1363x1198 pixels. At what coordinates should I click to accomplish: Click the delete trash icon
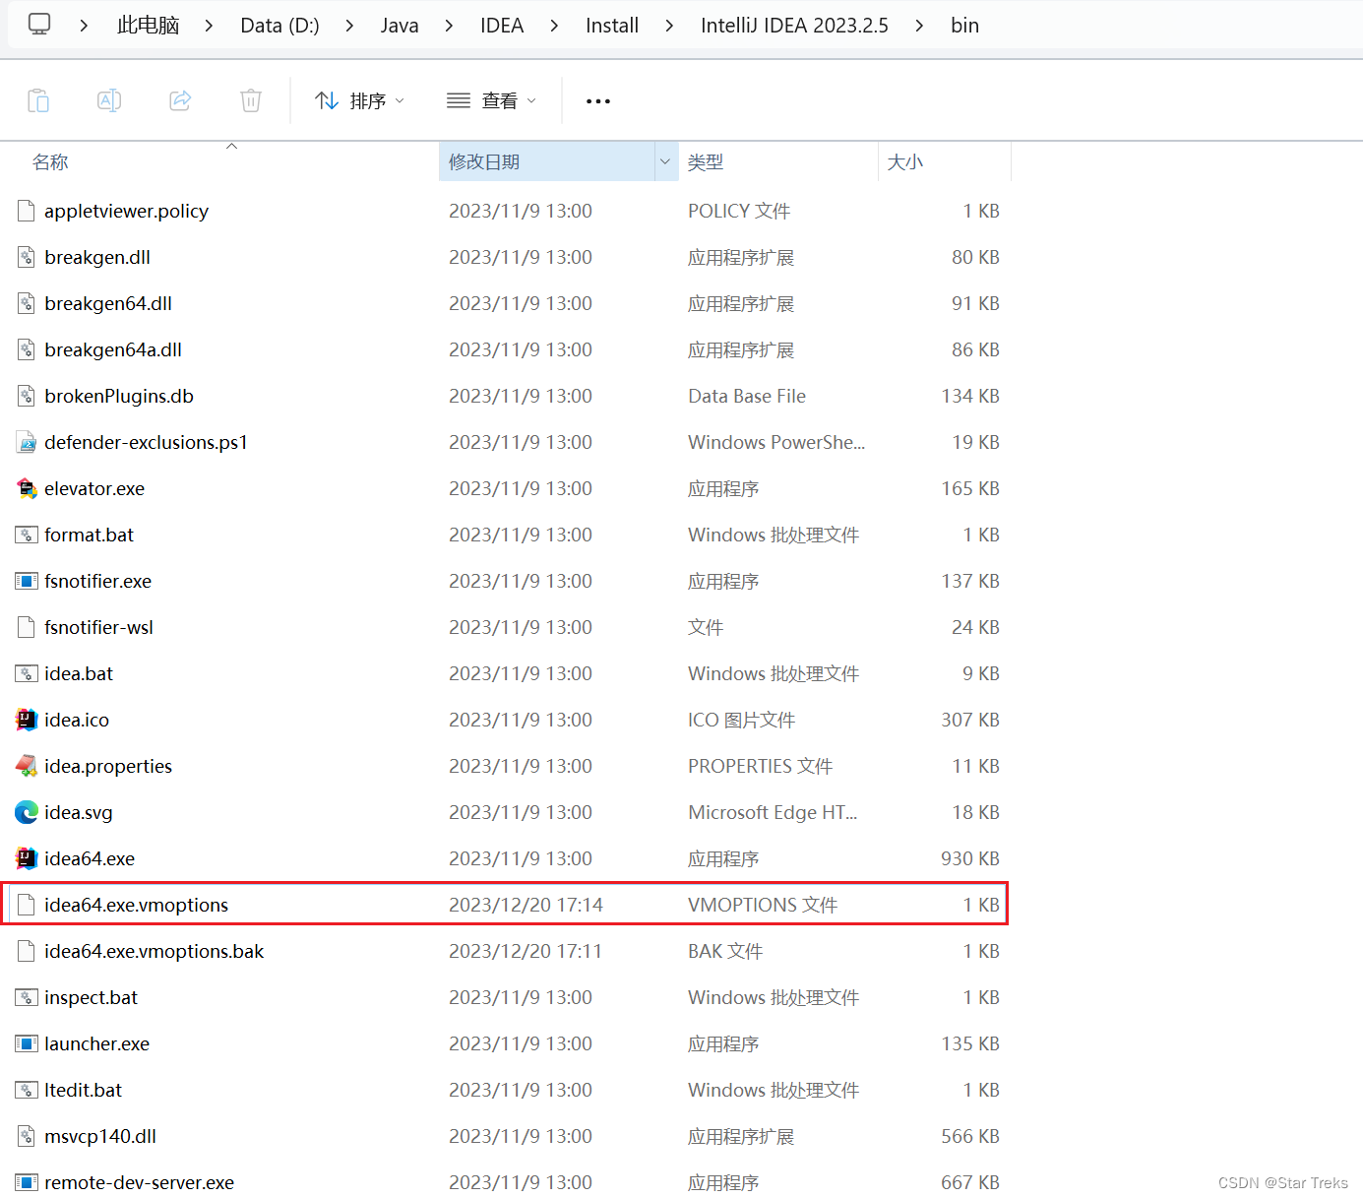pos(251,100)
